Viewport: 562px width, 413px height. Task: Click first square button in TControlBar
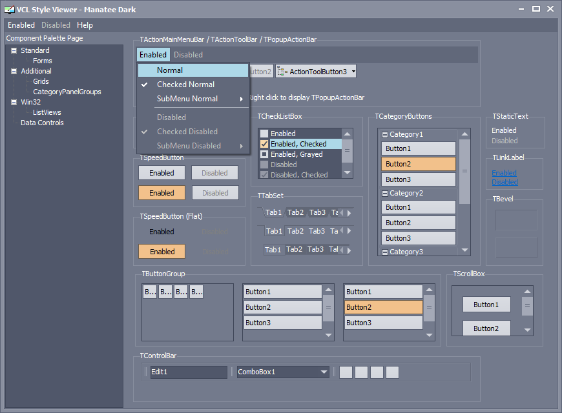tap(346, 372)
